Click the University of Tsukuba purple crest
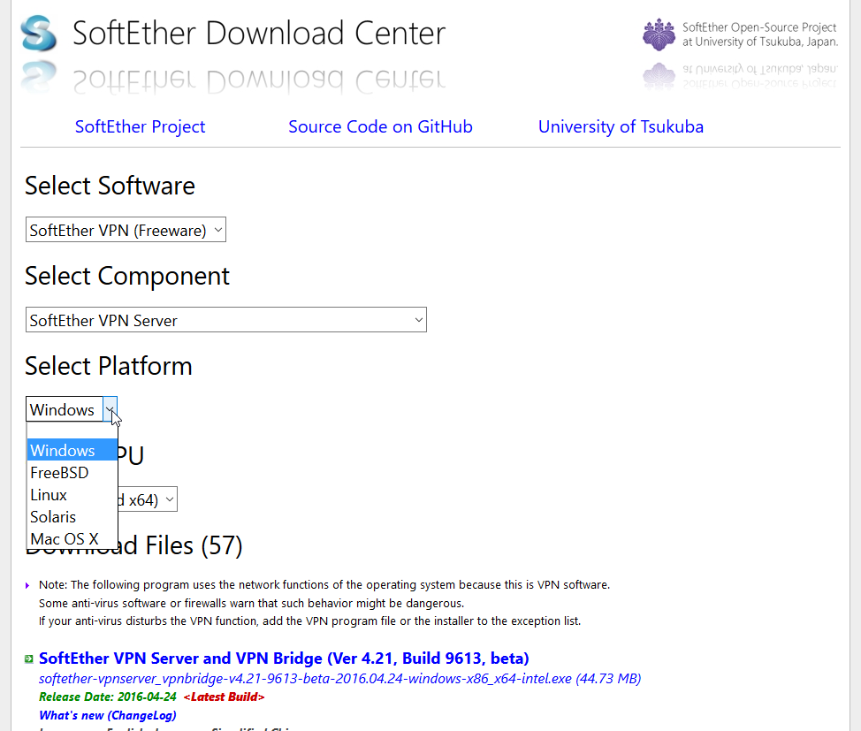The width and height of the screenshot is (861, 731). point(659,34)
